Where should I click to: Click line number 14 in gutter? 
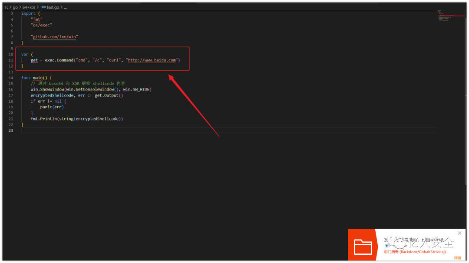coord(11,78)
